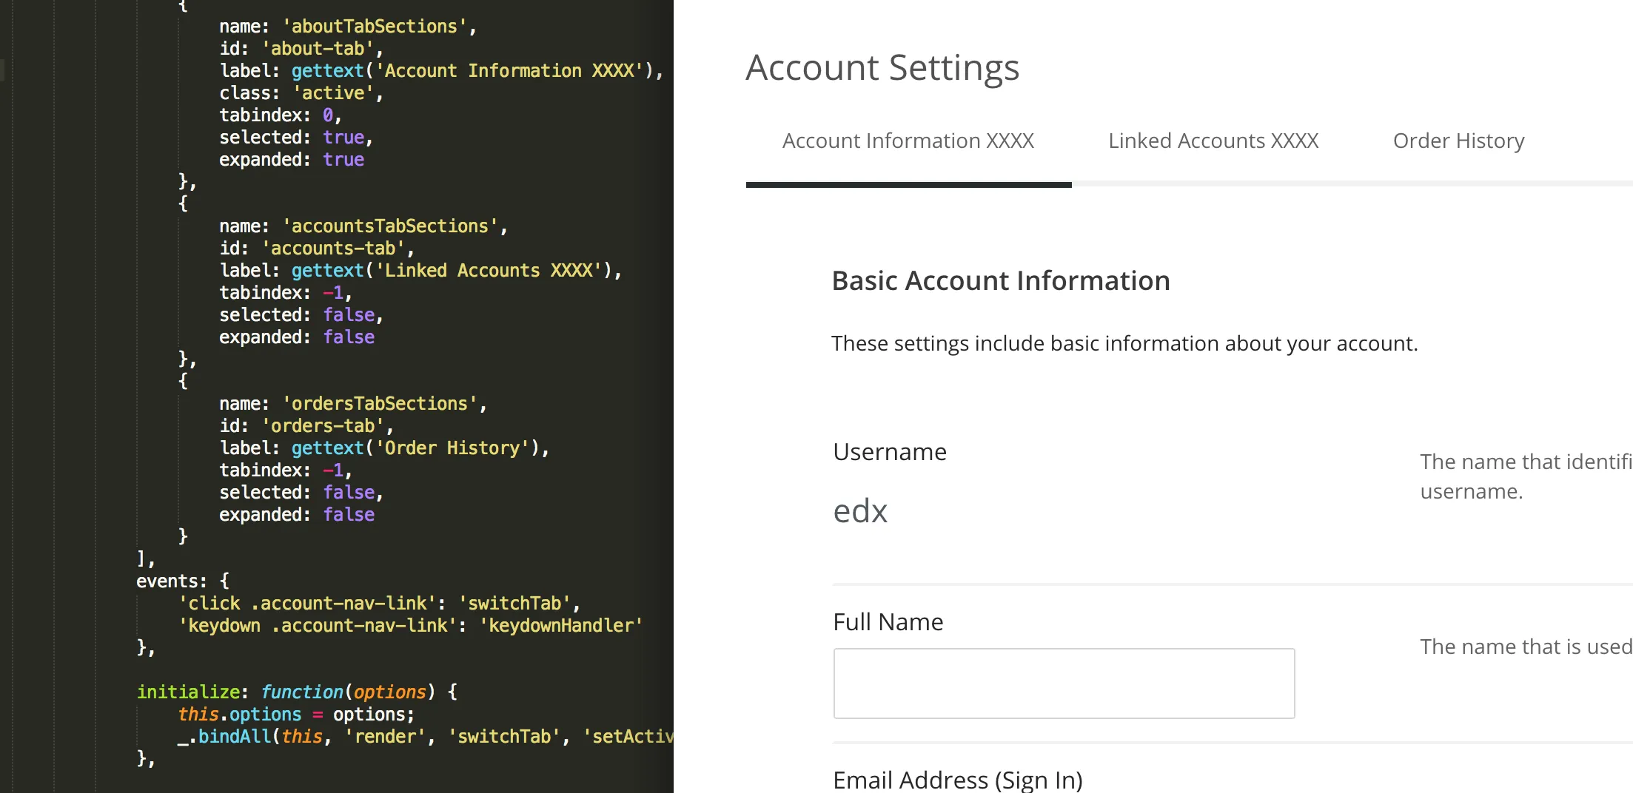Place cursor on the 'accountsTabSections' string
The width and height of the screenshot is (1633, 793).
tap(389, 226)
